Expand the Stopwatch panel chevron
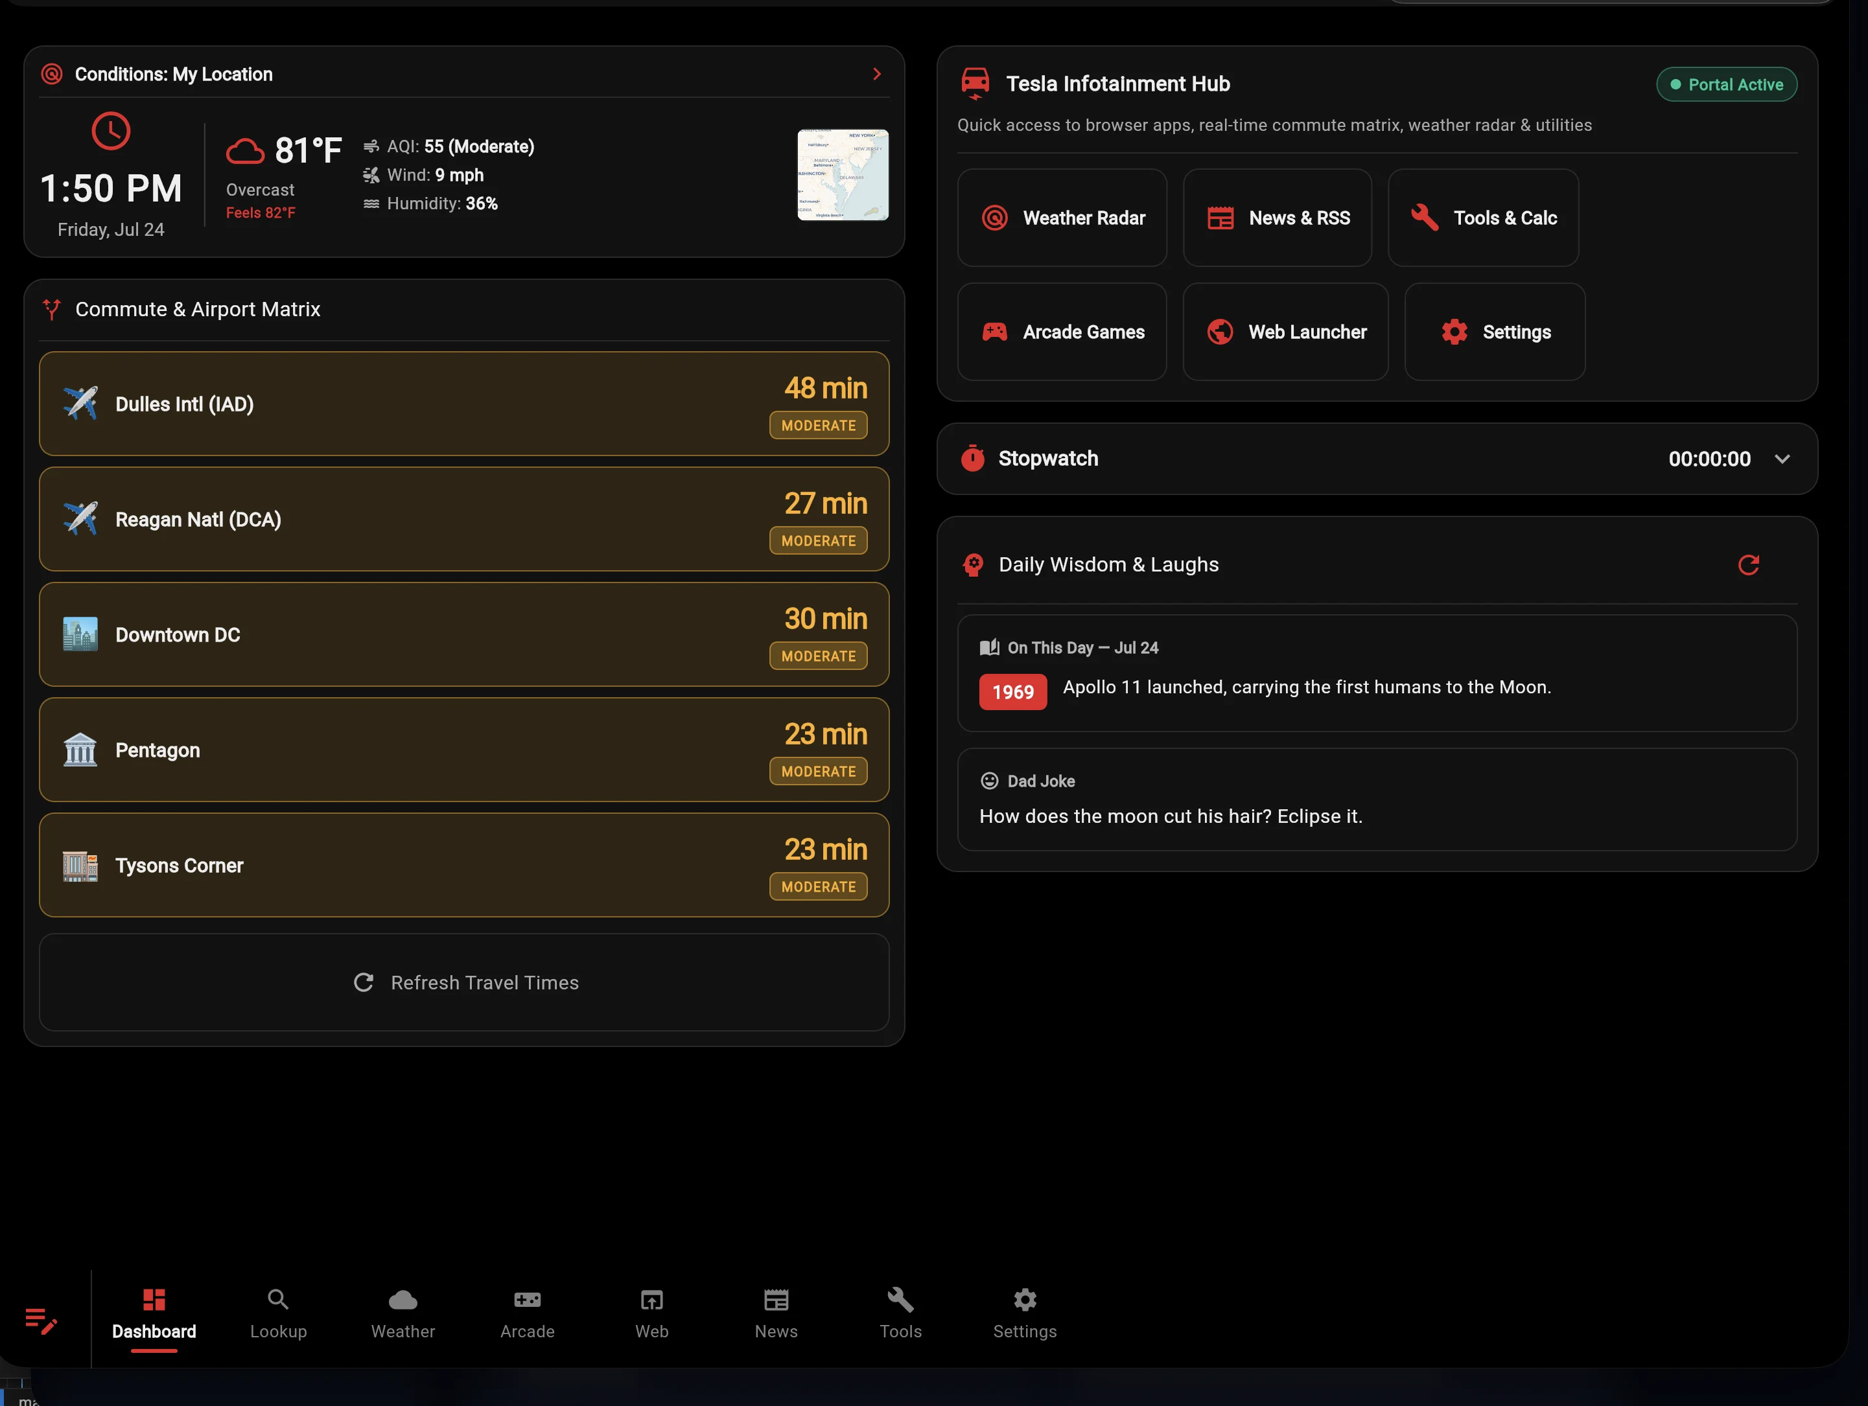Image resolution: width=1868 pixels, height=1406 pixels. click(x=1782, y=459)
